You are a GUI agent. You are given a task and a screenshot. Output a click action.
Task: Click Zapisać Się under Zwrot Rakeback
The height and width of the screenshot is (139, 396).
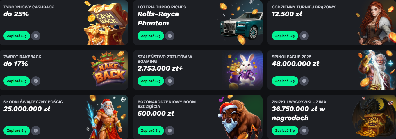pos(17,81)
